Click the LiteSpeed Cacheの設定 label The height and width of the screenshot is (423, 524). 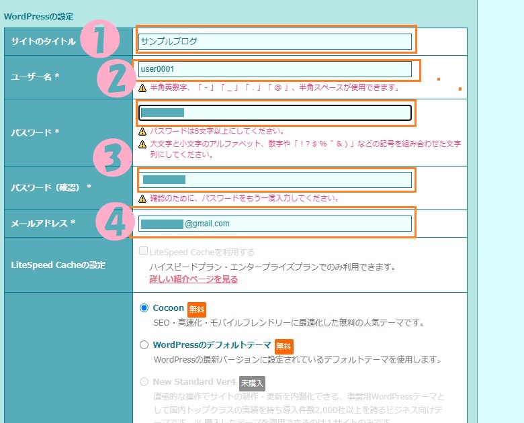58,265
